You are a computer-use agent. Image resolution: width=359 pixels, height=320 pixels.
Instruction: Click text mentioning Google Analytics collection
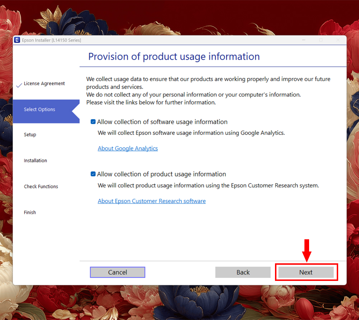(191, 133)
